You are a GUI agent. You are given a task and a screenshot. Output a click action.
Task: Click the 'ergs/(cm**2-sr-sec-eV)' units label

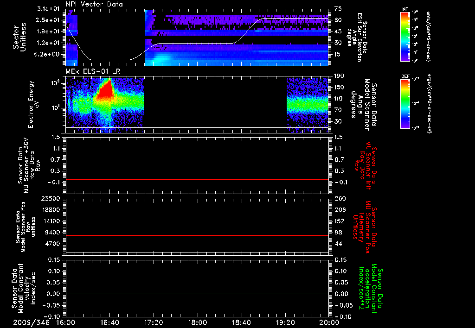[x=430, y=104]
